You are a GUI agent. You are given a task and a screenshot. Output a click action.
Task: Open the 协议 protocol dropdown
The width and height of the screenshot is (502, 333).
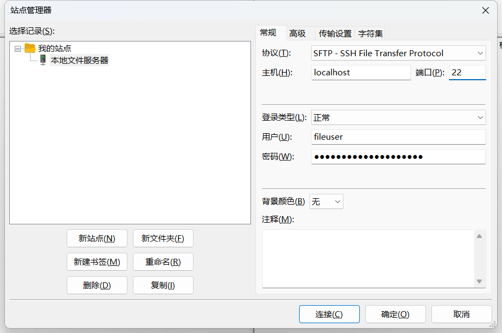(x=398, y=53)
